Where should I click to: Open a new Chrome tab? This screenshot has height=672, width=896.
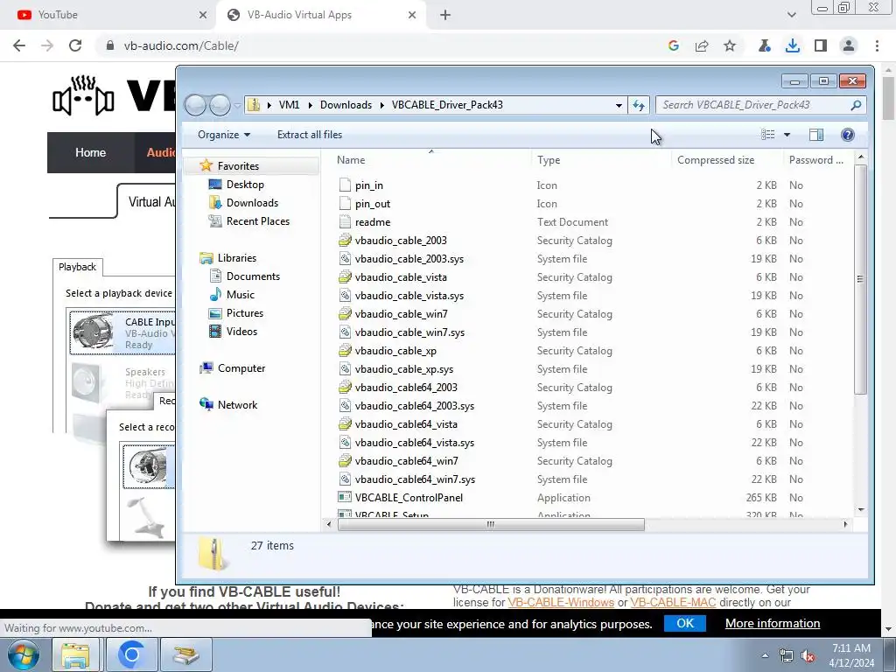click(445, 15)
